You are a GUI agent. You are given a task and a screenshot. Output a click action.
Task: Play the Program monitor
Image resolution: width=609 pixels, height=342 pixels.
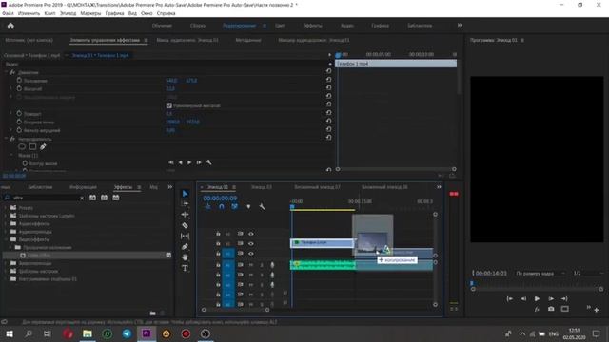point(537,298)
